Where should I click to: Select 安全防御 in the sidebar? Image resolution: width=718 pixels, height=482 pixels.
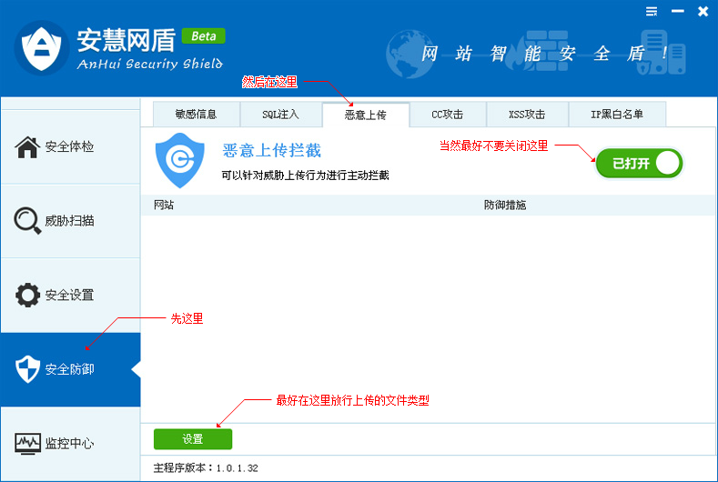tap(70, 369)
